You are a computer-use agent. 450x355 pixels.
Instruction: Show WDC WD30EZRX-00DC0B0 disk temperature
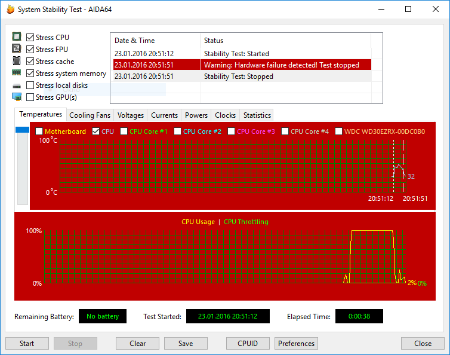click(x=338, y=131)
